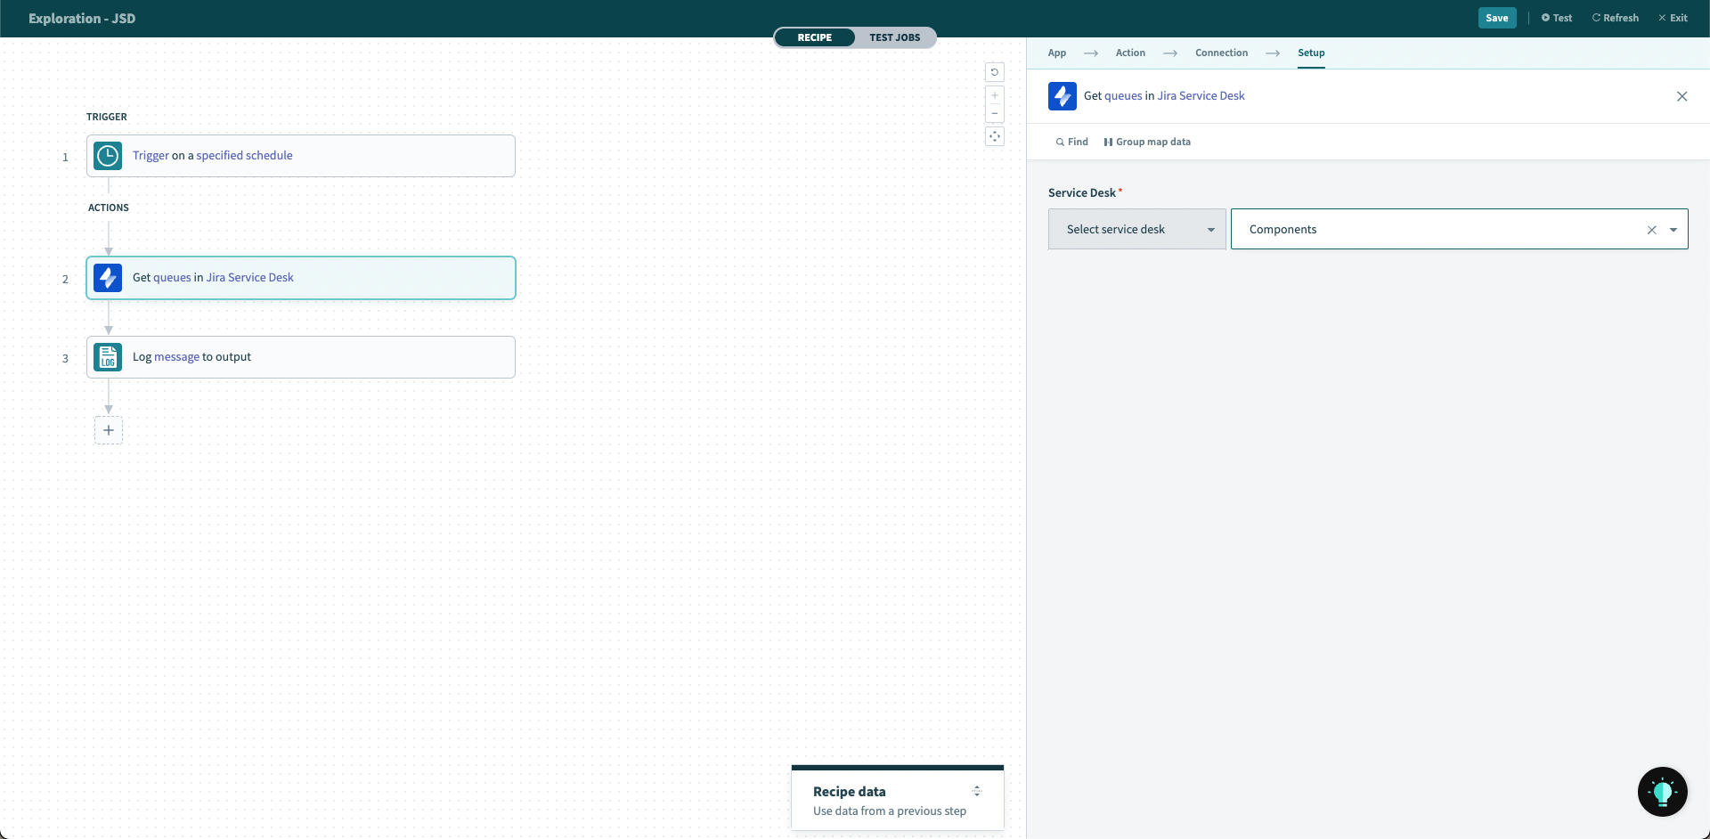Zoom in on the recipe canvas
Image resolution: width=1710 pixels, height=839 pixels.
[x=995, y=95]
